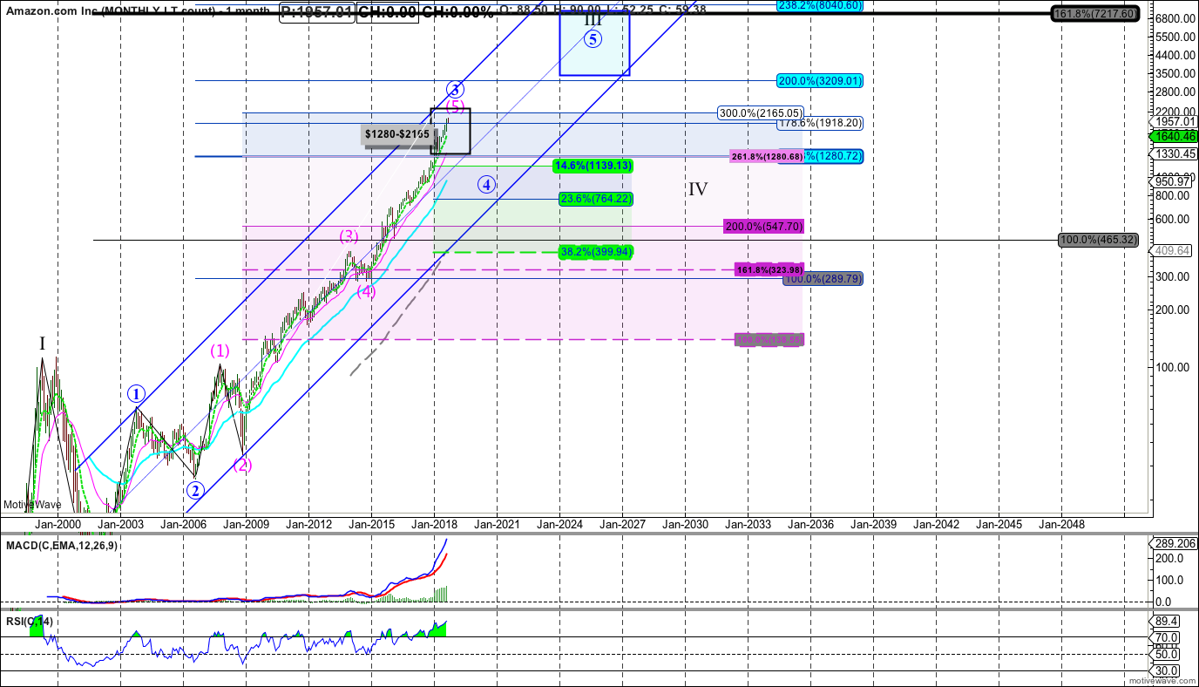Click the green 14.6%(1139.13) retracement label

(x=593, y=165)
